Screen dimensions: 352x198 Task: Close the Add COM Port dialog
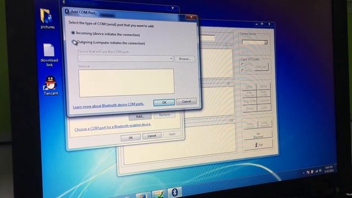click(191, 17)
